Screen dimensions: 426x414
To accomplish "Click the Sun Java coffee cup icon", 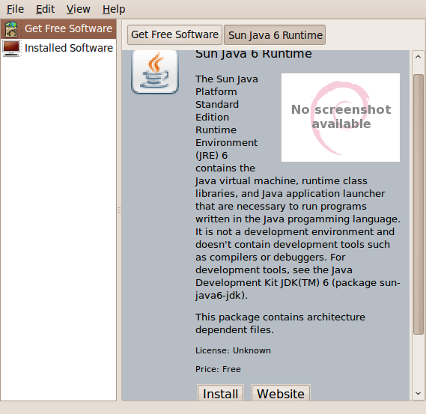I will coord(154,72).
